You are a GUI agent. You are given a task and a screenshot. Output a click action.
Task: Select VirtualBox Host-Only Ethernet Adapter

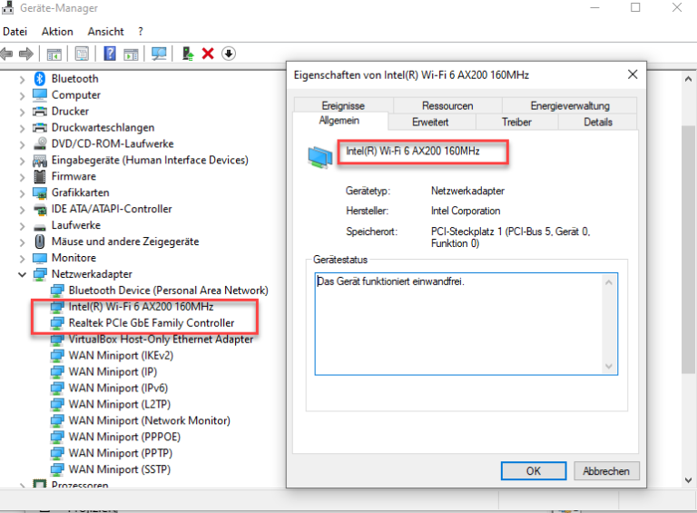[161, 340]
